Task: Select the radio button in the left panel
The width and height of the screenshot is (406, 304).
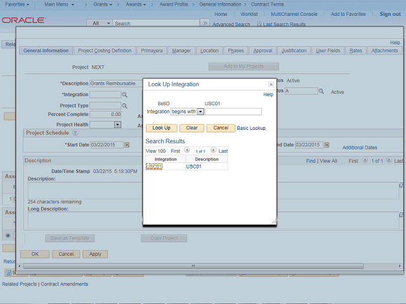Action: click(8, 235)
